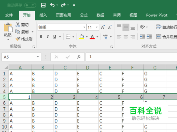The image size is (177, 132).
Task: Click the text orientation icon
Action: 142,27
